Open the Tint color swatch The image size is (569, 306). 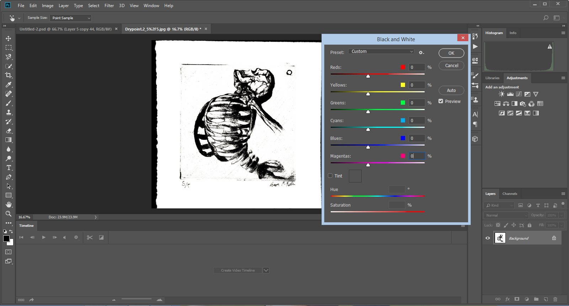point(355,176)
